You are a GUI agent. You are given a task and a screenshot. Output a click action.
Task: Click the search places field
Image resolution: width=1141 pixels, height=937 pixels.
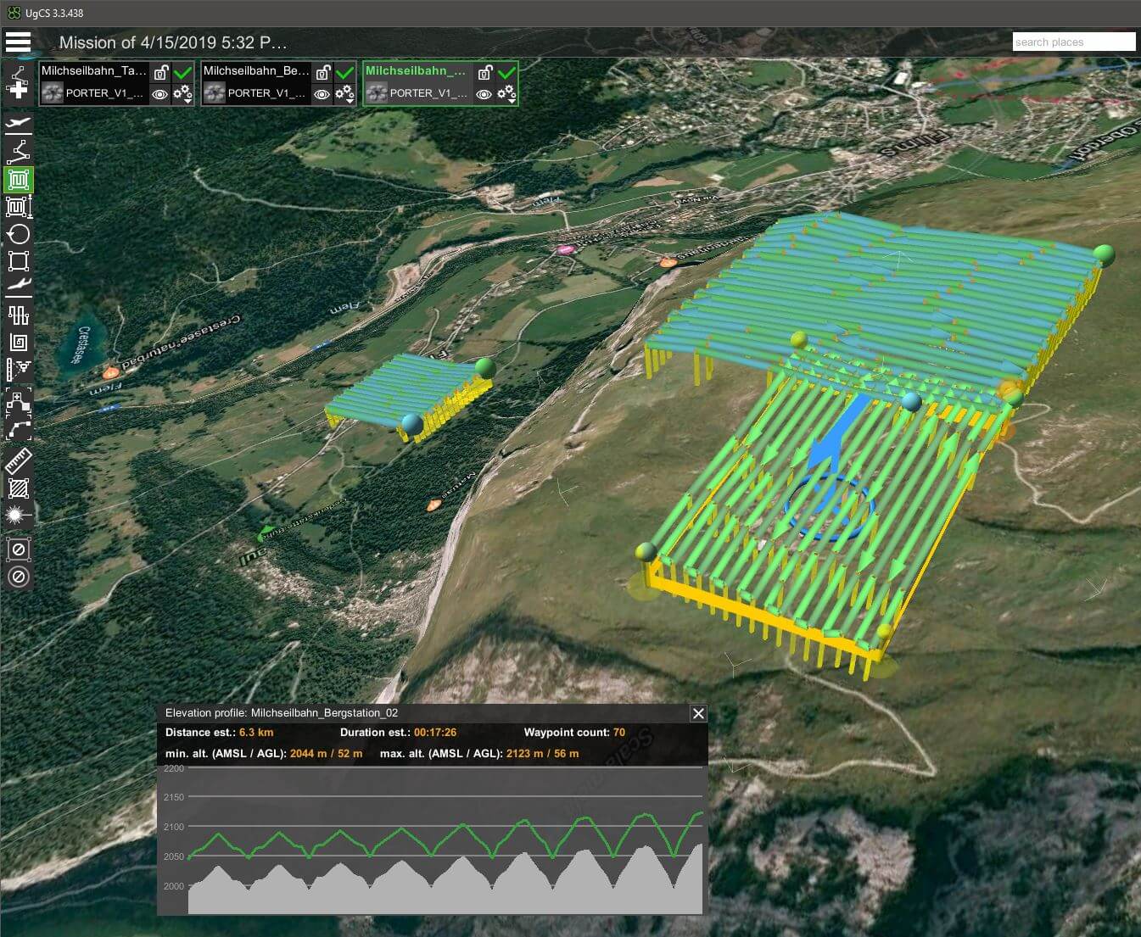1073,42
